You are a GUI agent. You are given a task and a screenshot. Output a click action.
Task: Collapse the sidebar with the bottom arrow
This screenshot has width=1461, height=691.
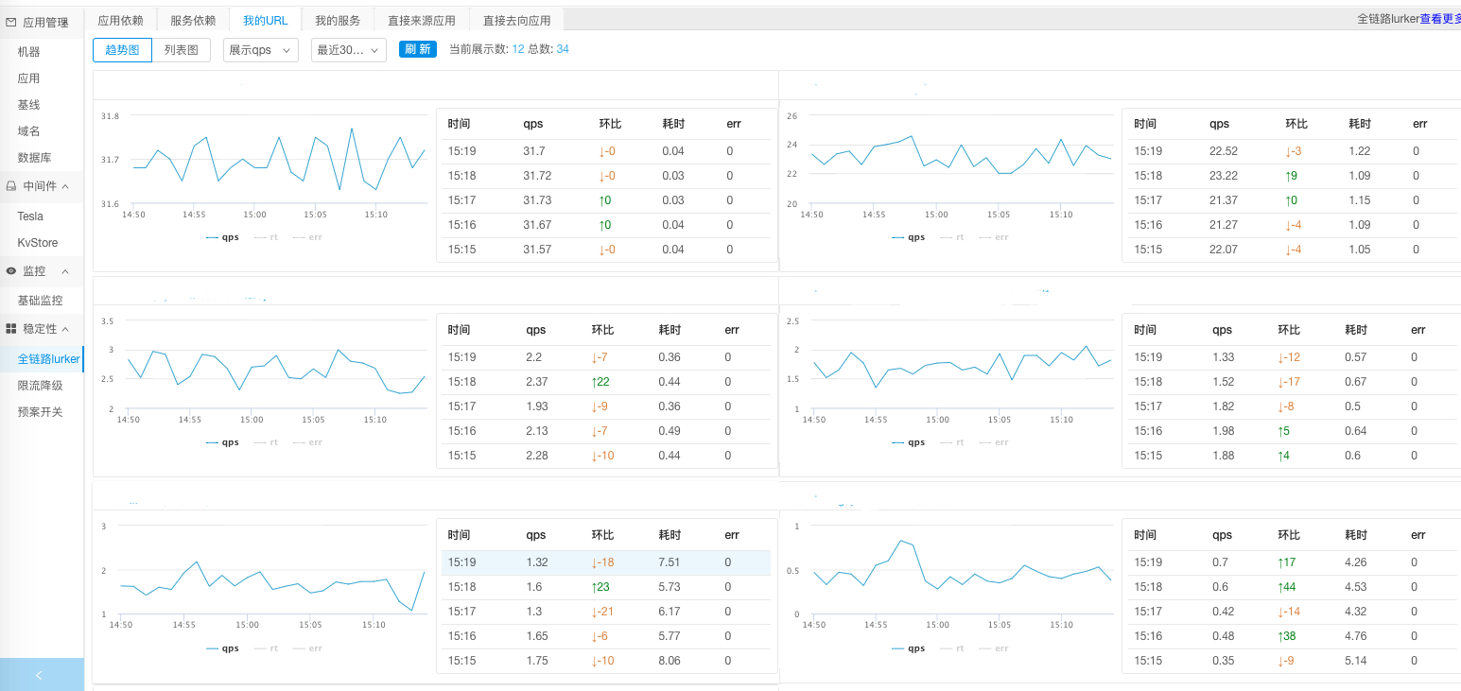(x=40, y=675)
